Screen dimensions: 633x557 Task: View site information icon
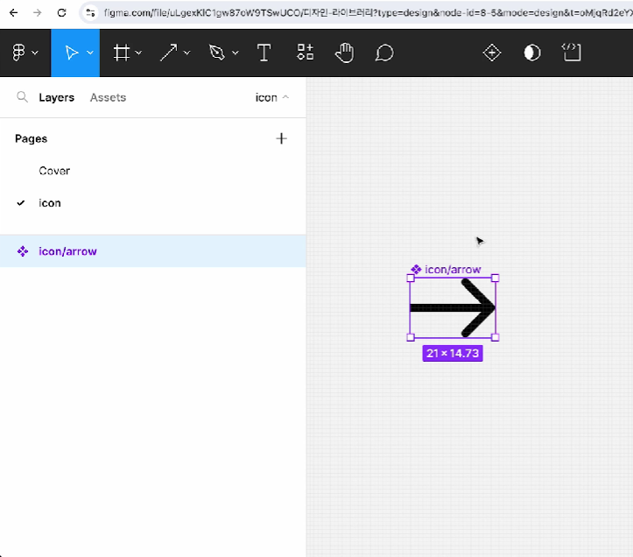pos(90,12)
